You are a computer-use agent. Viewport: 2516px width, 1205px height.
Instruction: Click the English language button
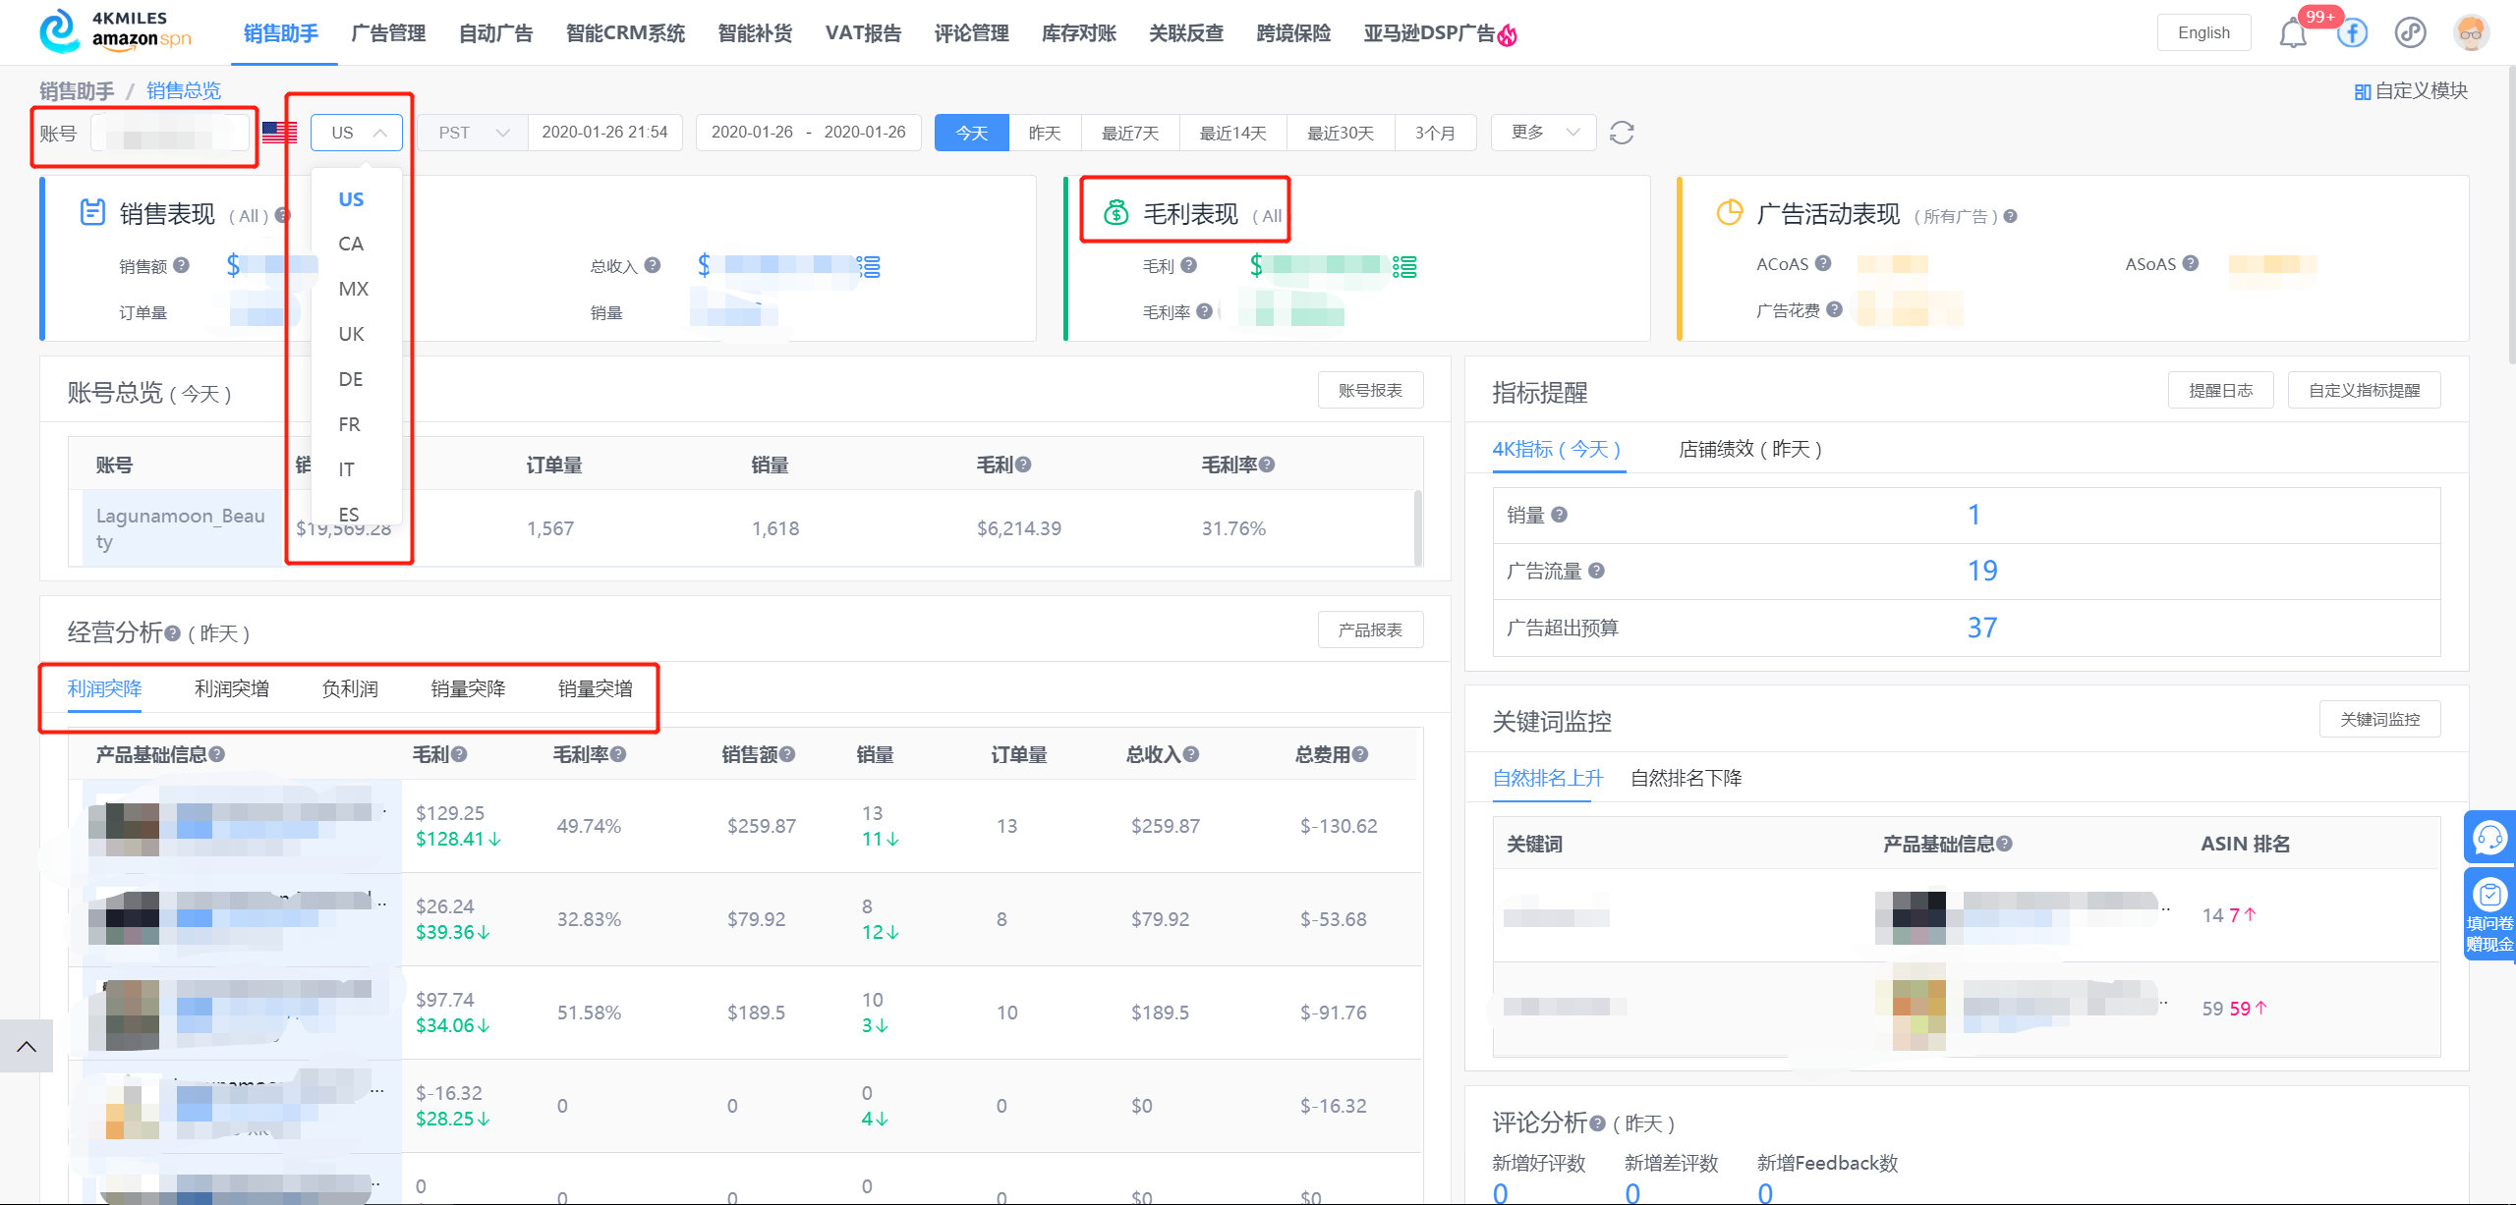click(x=2203, y=31)
